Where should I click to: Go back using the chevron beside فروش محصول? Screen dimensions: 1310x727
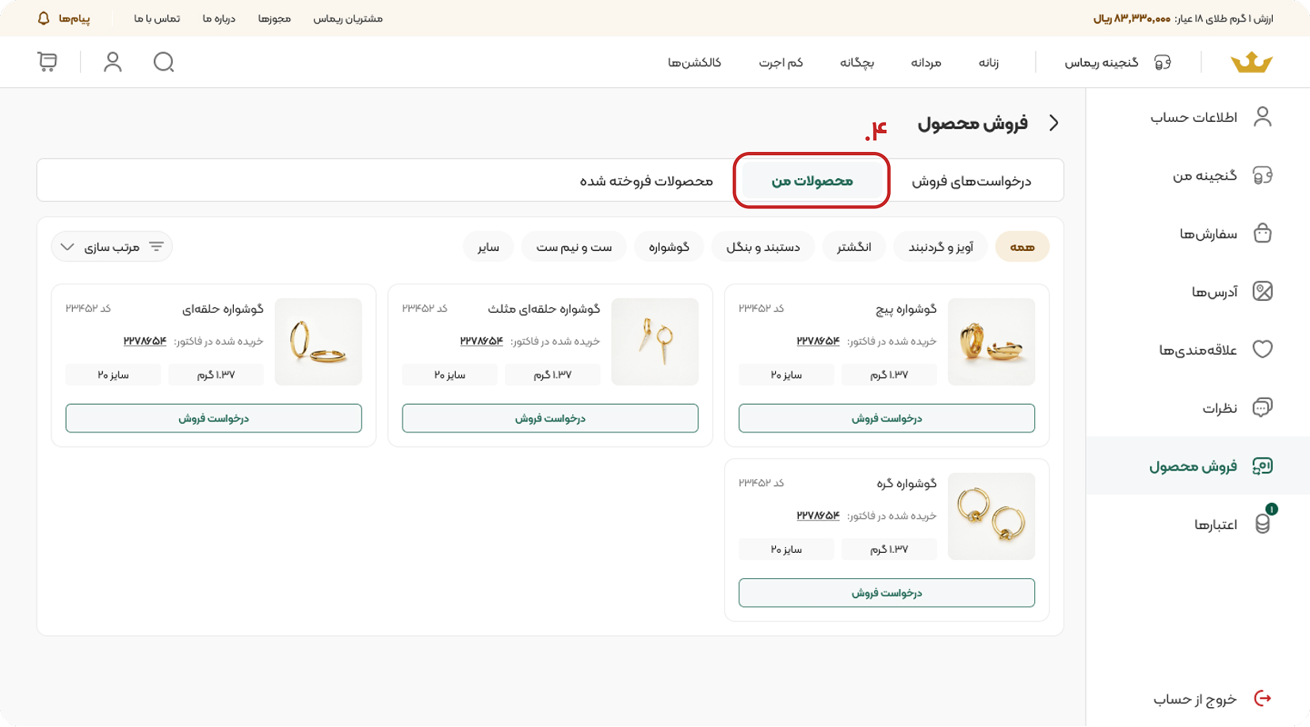[1054, 123]
